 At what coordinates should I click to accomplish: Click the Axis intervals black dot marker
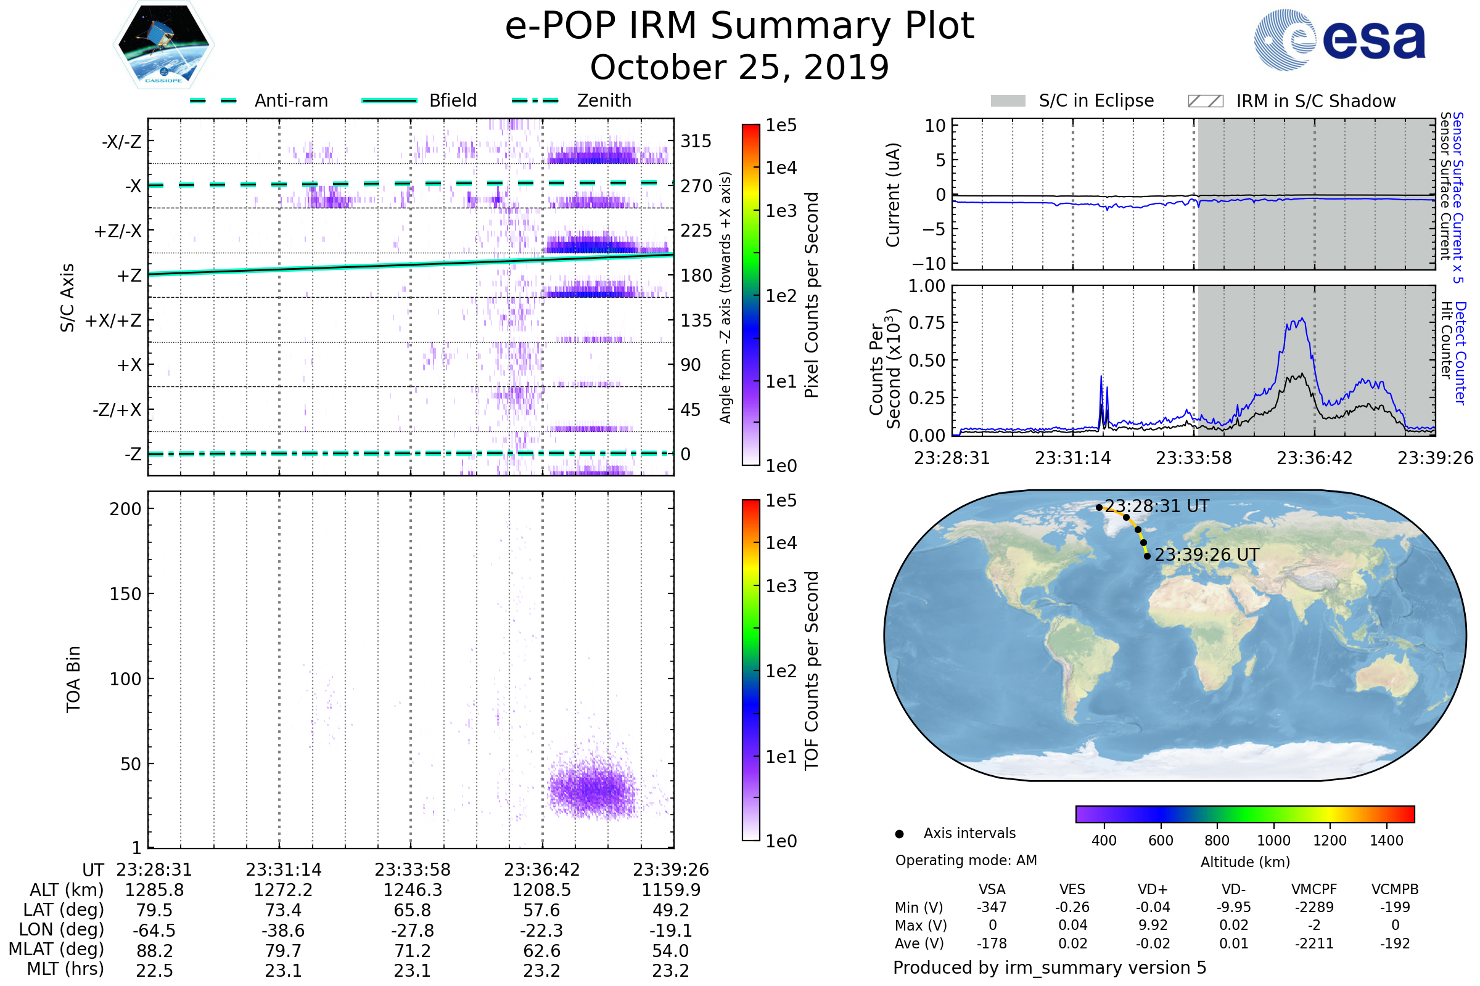pos(899,834)
